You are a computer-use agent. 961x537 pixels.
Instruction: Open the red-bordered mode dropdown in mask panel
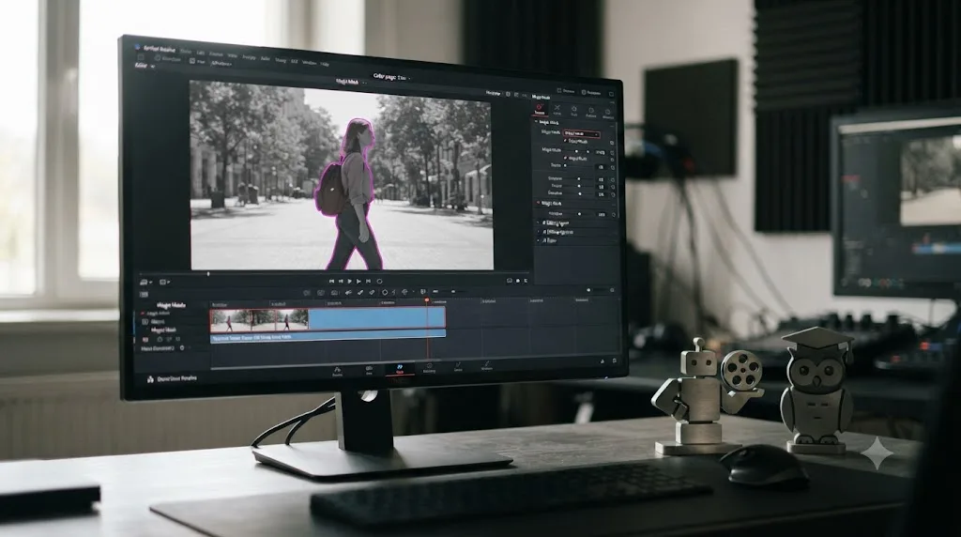coord(581,133)
